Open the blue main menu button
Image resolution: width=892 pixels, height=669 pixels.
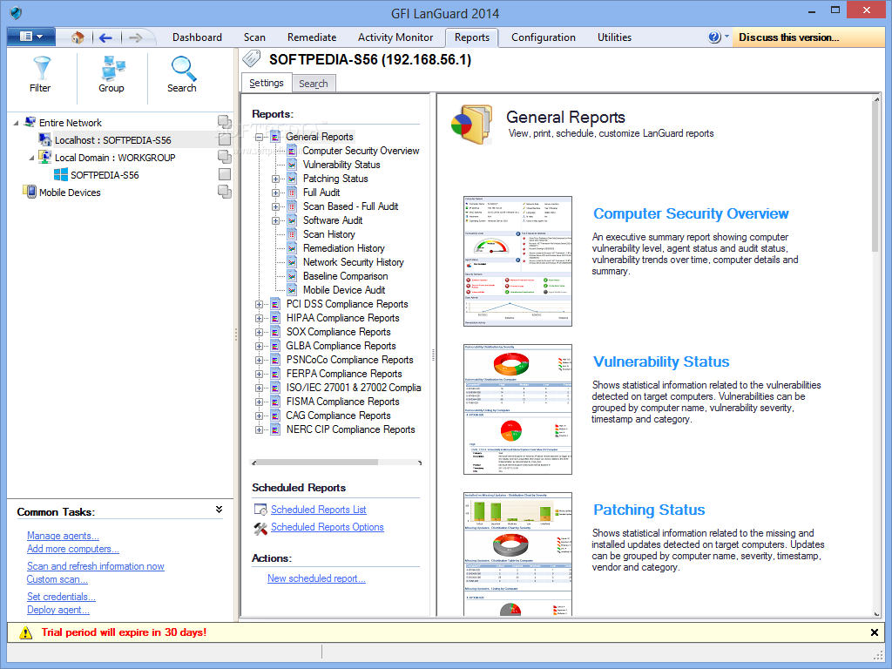pos(31,37)
